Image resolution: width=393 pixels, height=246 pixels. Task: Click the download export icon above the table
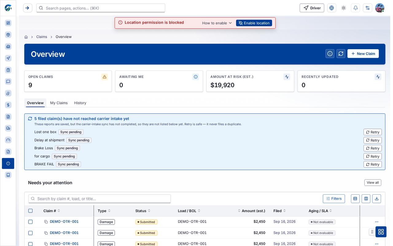[x=377, y=199]
